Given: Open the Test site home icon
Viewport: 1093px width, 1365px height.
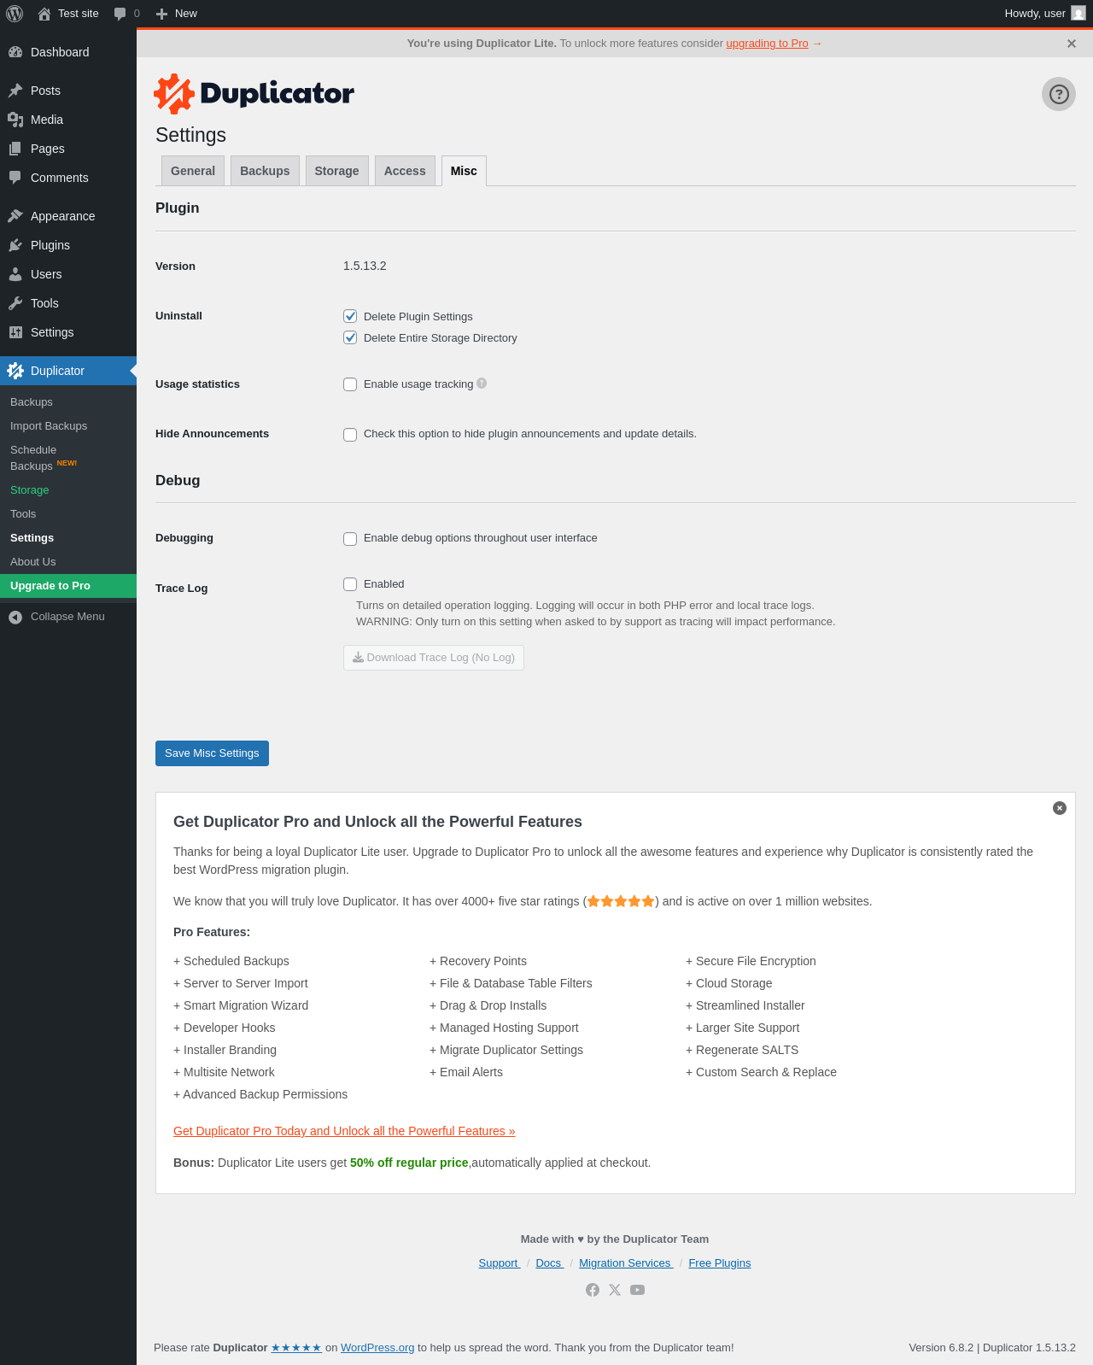Looking at the screenshot, I should 44,14.
